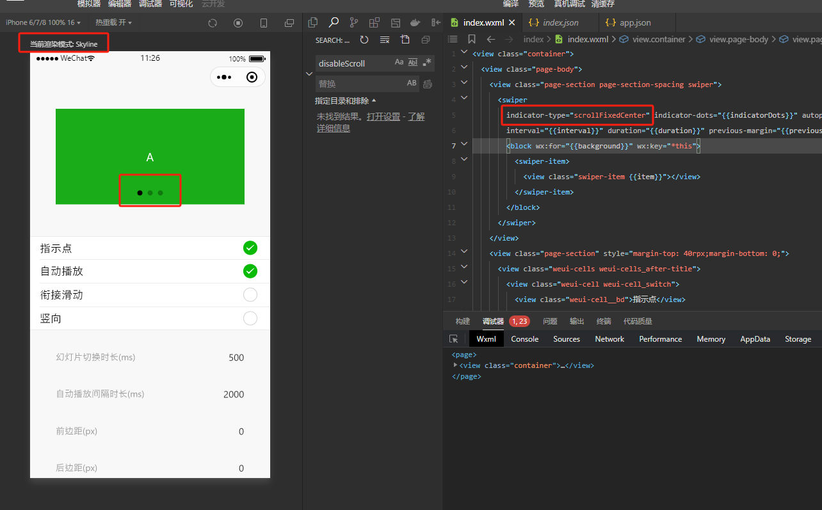Viewport: 822px width, 510px height.
Task: Click the editor outline list icon
Action: [453, 39]
